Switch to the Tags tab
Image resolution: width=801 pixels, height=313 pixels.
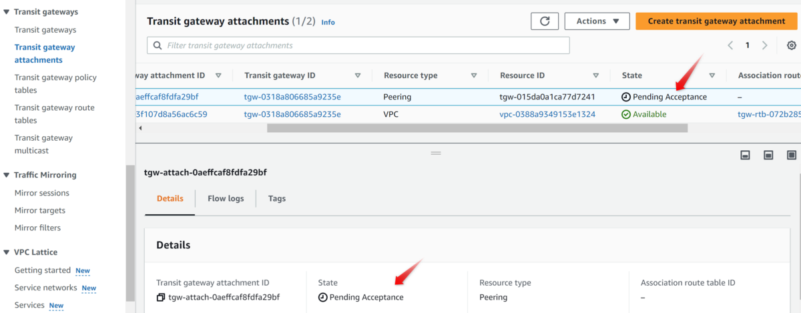pos(277,199)
